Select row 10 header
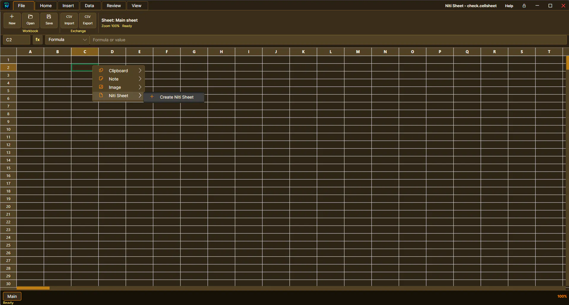 (8, 129)
